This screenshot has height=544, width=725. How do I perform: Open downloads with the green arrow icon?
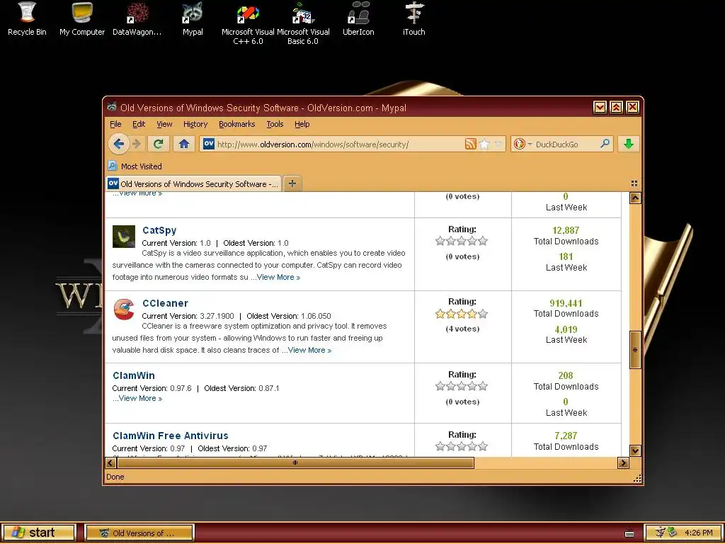pos(628,144)
